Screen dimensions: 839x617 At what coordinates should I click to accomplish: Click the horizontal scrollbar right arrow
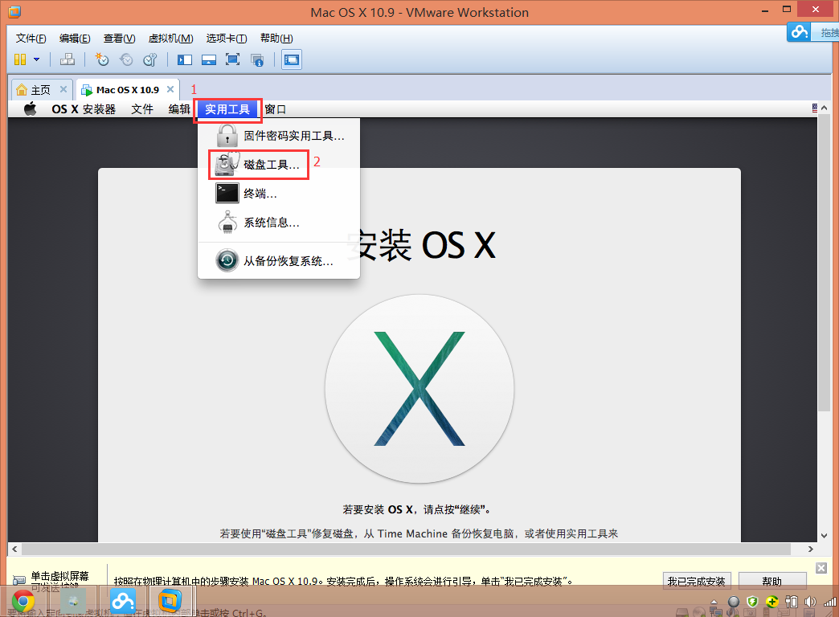click(x=811, y=549)
